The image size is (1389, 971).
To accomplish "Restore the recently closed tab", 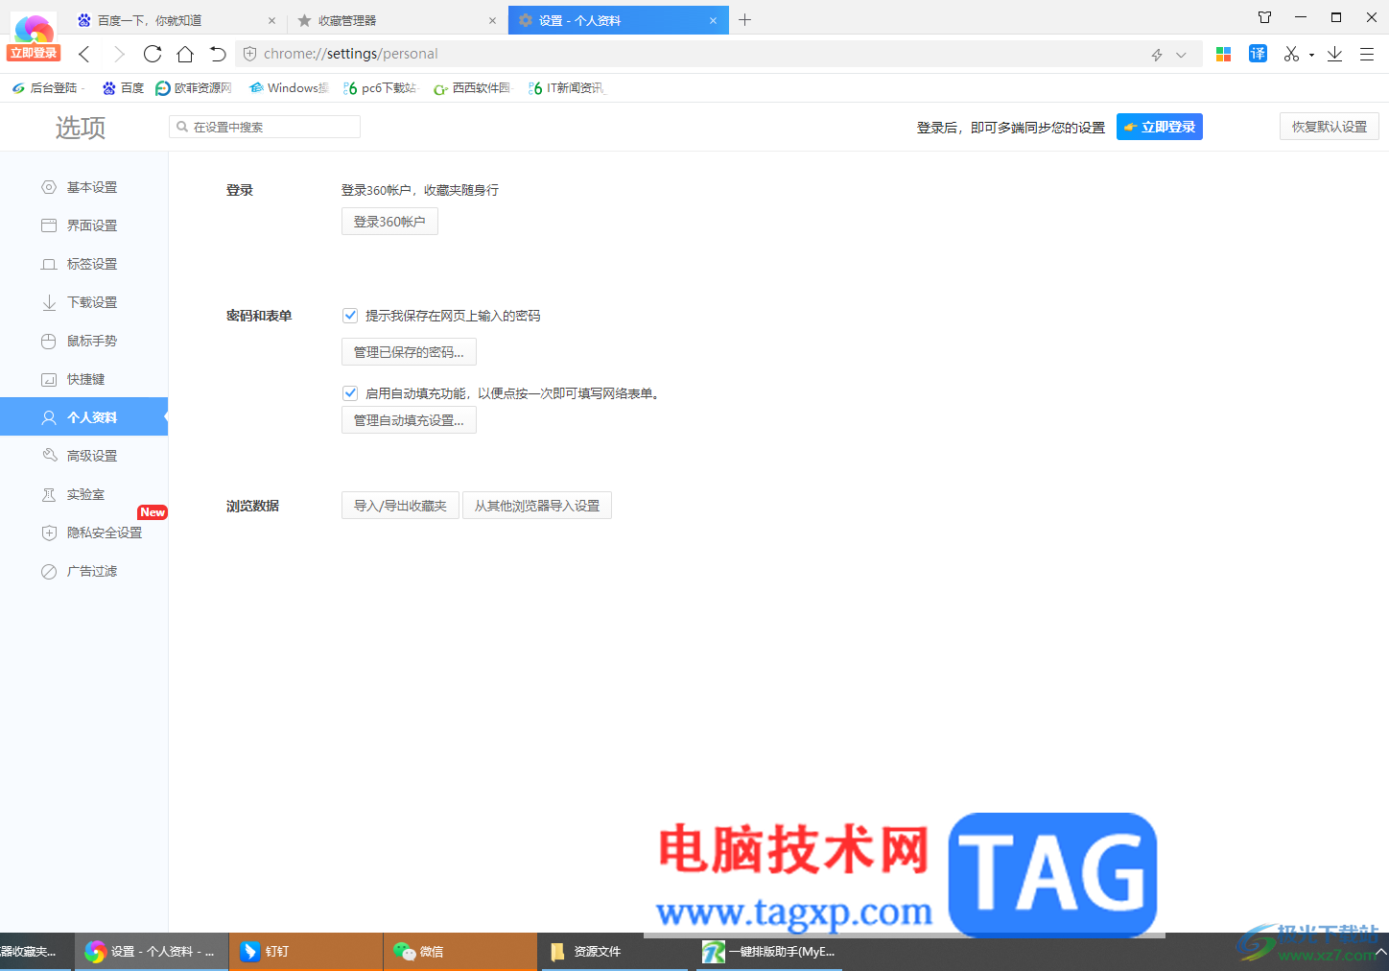I will click(x=218, y=54).
